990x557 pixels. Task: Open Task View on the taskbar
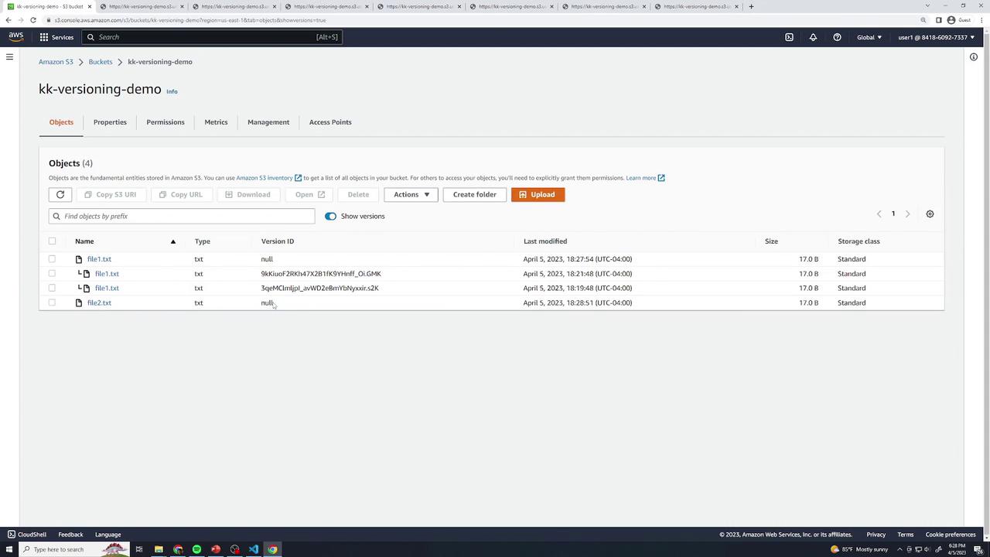coord(139,549)
